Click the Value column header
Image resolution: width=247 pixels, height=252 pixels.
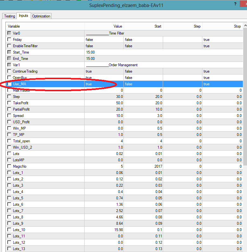pyautogui.click(x=104, y=26)
